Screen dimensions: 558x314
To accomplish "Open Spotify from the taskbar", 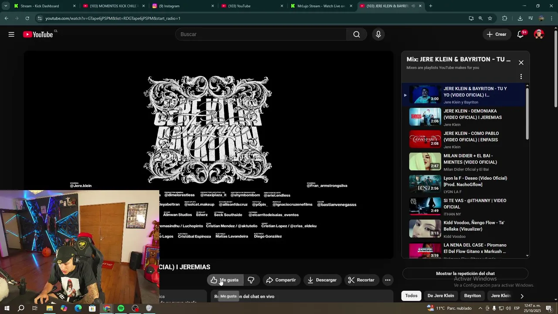I will 121,308.
